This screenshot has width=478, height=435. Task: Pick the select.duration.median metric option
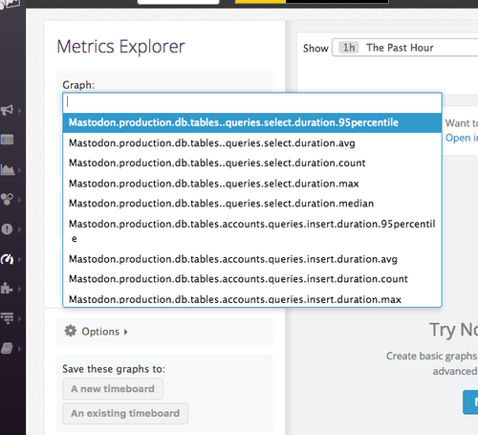252,204
